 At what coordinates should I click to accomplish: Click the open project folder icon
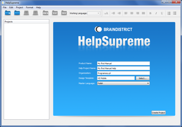(17, 13)
